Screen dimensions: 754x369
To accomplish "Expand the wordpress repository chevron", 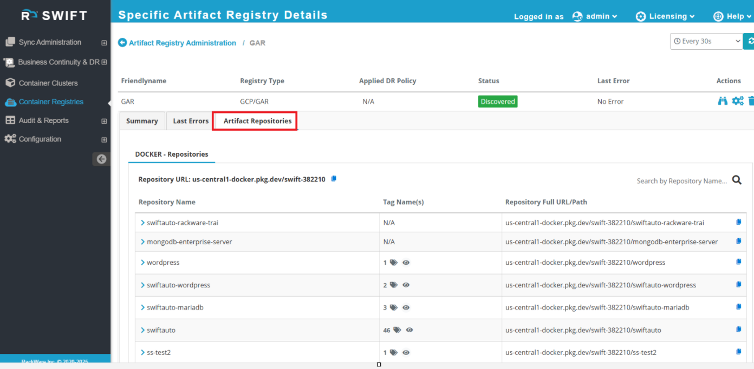I will (x=142, y=263).
